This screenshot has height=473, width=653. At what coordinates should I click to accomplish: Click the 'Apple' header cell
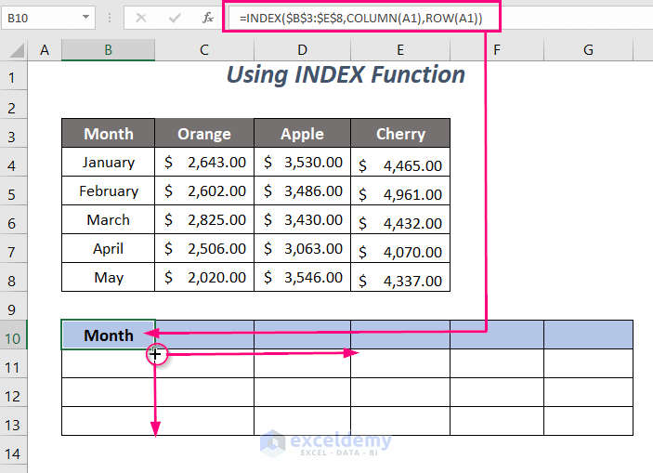coord(302,134)
